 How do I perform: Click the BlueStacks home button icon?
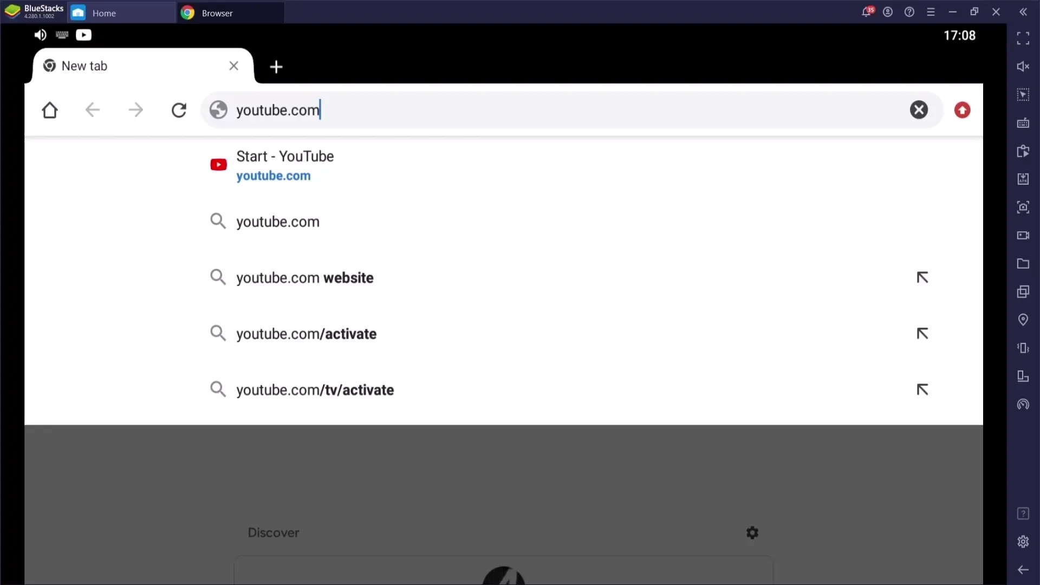(x=79, y=13)
